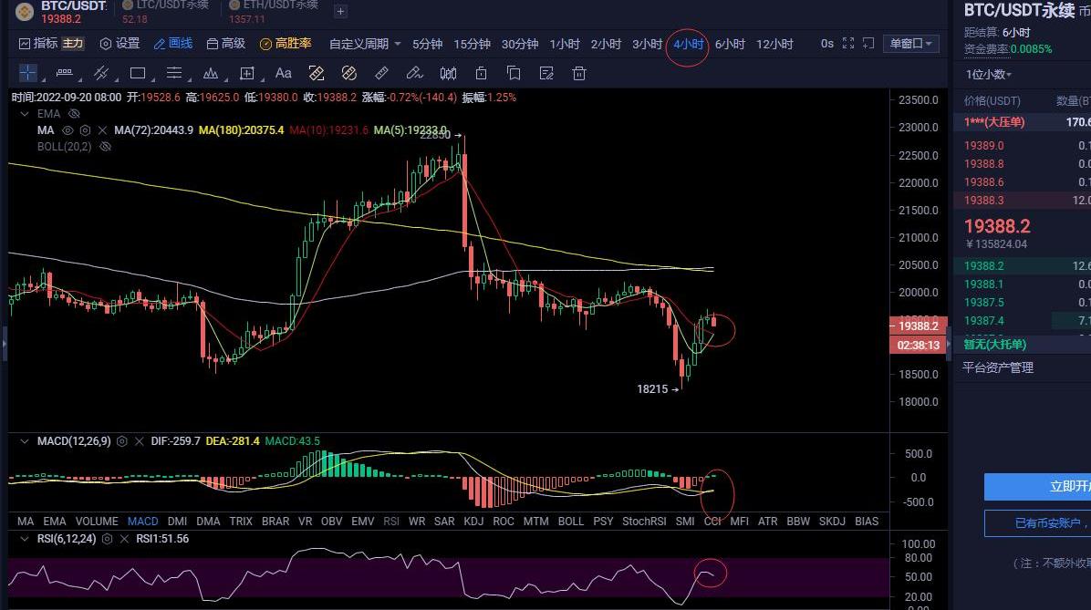Open the 1位小数 decimal precision dropdown
The image size is (1091, 610).
989,75
